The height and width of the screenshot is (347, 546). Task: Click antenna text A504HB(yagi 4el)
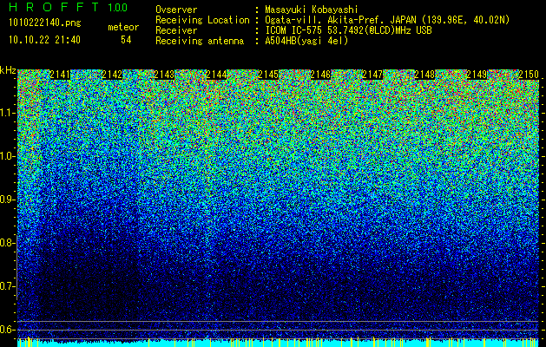point(306,41)
